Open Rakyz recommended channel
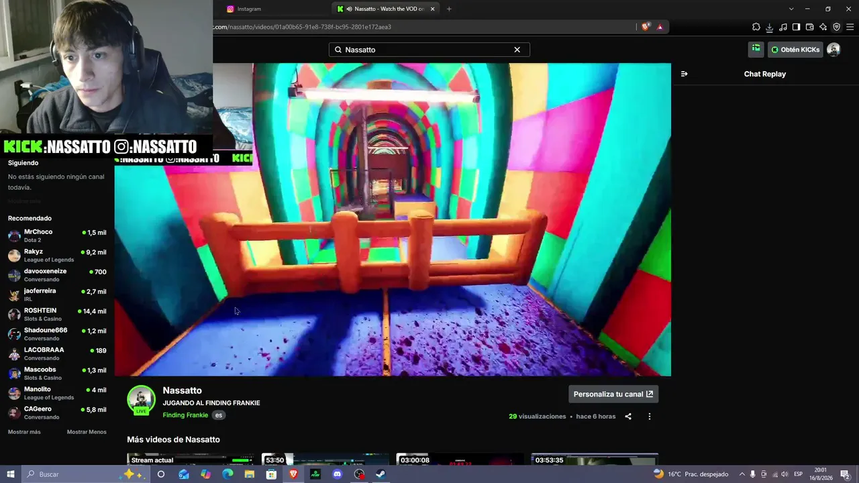This screenshot has width=859, height=483. pos(57,256)
